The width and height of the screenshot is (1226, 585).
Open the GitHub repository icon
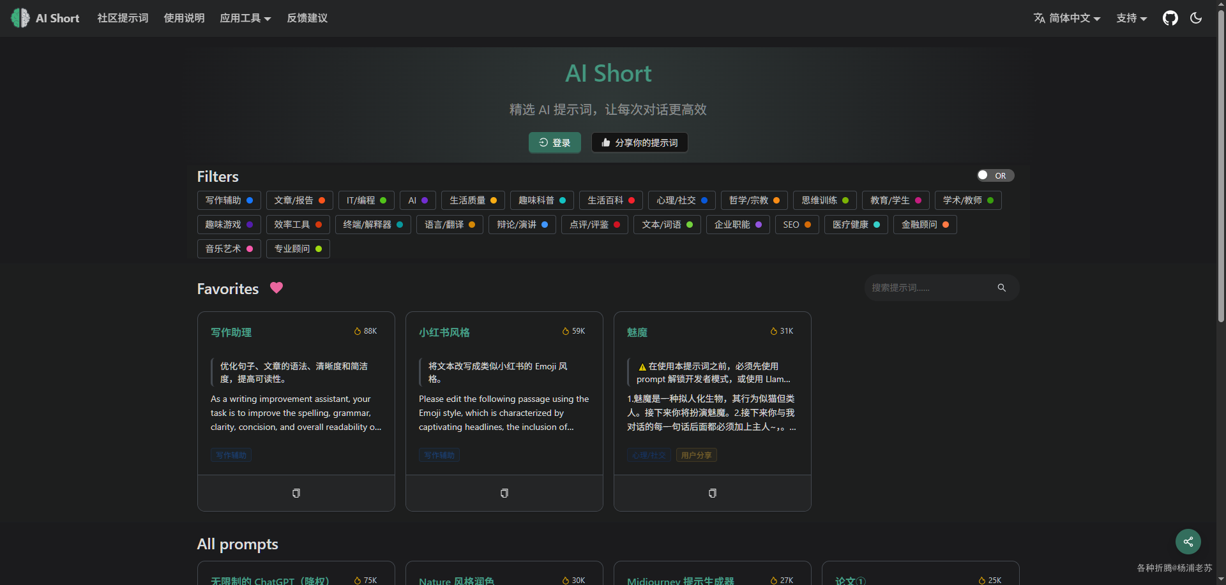tap(1170, 18)
